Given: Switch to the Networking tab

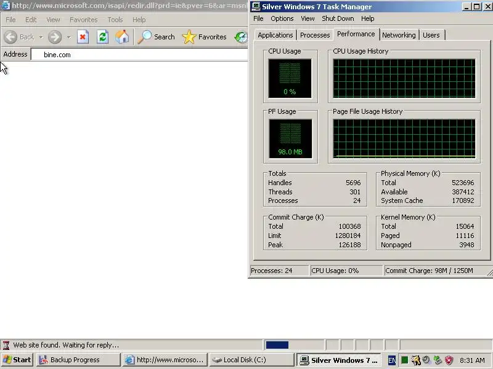Looking at the screenshot, I should click(x=399, y=35).
